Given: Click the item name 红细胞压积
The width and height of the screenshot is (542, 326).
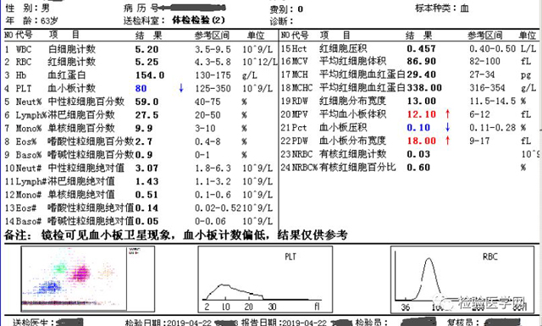Looking at the screenshot, I should (x=343, y=49).
